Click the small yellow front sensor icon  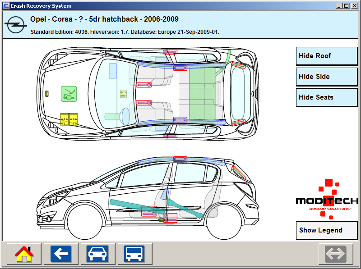pos(47,94)
